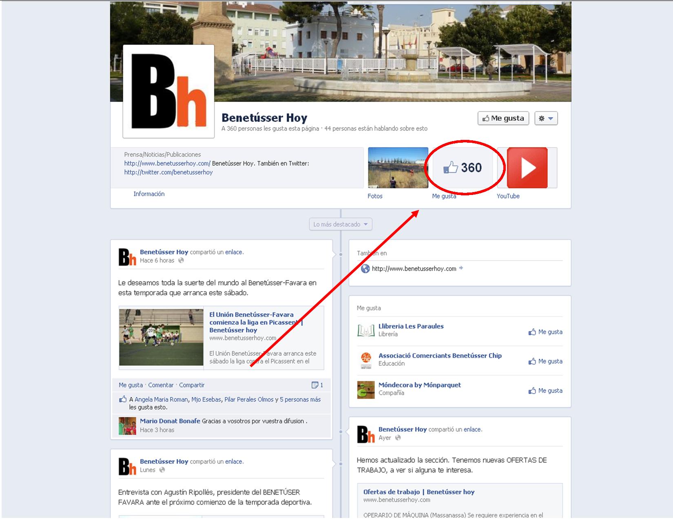Viewport: 673px width, 520px height.
Task: Like the Móndecora by Mónparquet page
Action: [545, 391]
